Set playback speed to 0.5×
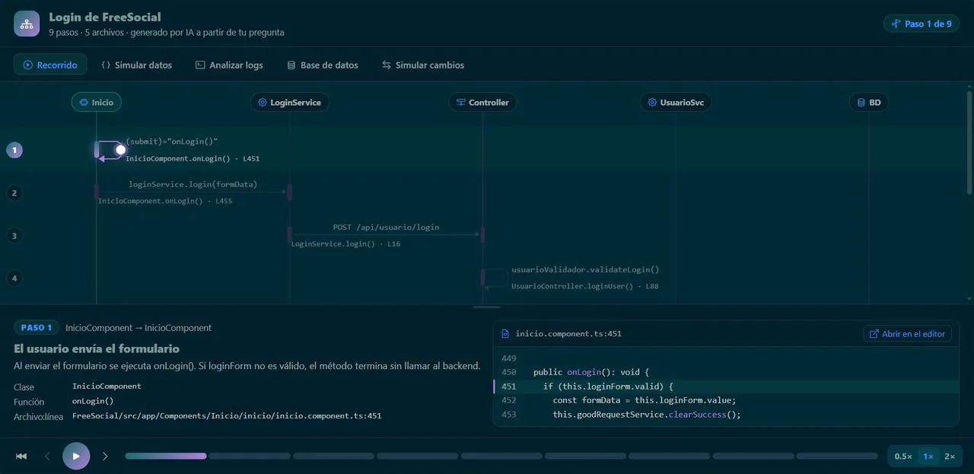 coord(903,456)
